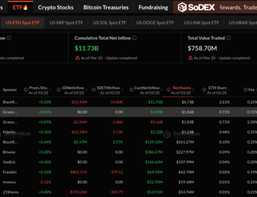Sort table by ETH Share arrows

tap(229, 89)
